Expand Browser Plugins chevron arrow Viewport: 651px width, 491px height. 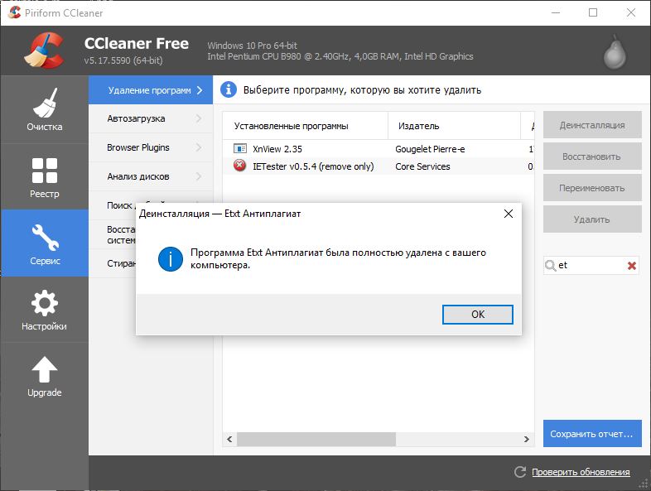coord(199,147)
